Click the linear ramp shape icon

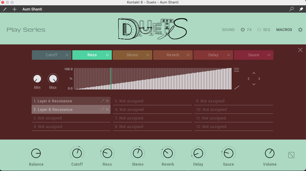(x=237, y=88)
